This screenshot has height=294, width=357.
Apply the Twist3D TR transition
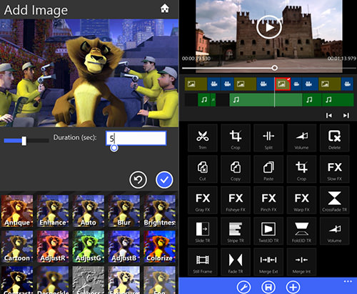point(268,231)
